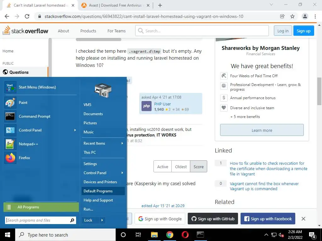Viewport: 322px width, 241px height.
Task: Click the muted volume tray icon
Action: [281, 235]
